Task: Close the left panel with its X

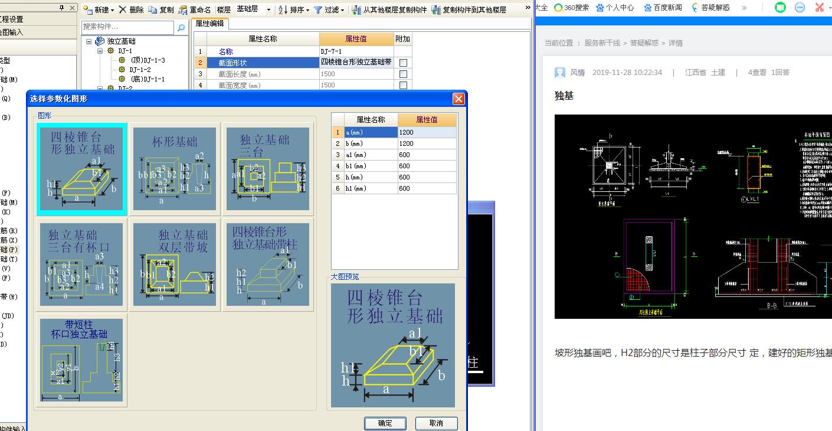Action: click(x=73, y=7)
